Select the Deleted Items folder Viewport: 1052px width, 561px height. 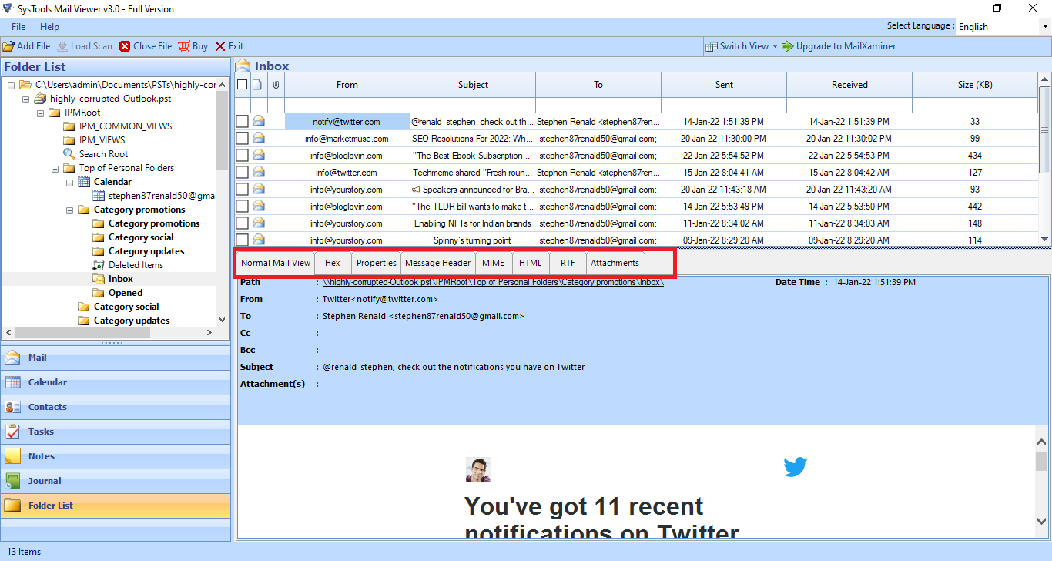tap(136, 265)
